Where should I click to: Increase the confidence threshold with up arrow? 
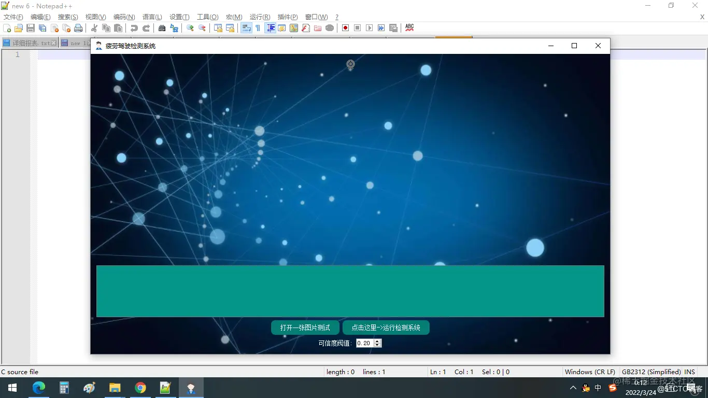tap(377, 341)
